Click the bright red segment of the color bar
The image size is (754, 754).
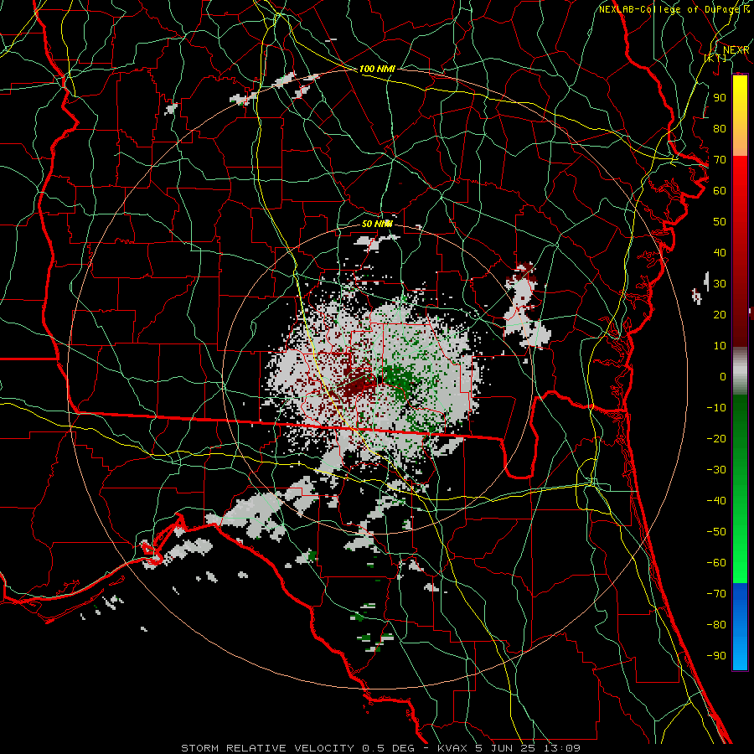[x=740, y=176]
